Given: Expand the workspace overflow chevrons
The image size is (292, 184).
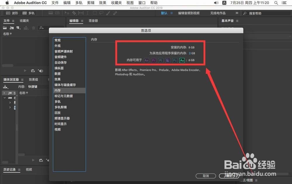Looking at the screenshot, I should [237, 13].
